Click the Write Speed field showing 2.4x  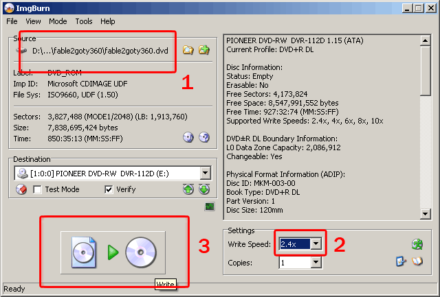click(x=295, y=243)
